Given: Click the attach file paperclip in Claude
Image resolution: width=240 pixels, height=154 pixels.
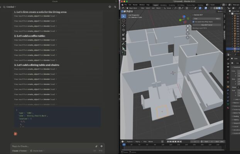Looking at the screenshot, I should pos(96,146).
